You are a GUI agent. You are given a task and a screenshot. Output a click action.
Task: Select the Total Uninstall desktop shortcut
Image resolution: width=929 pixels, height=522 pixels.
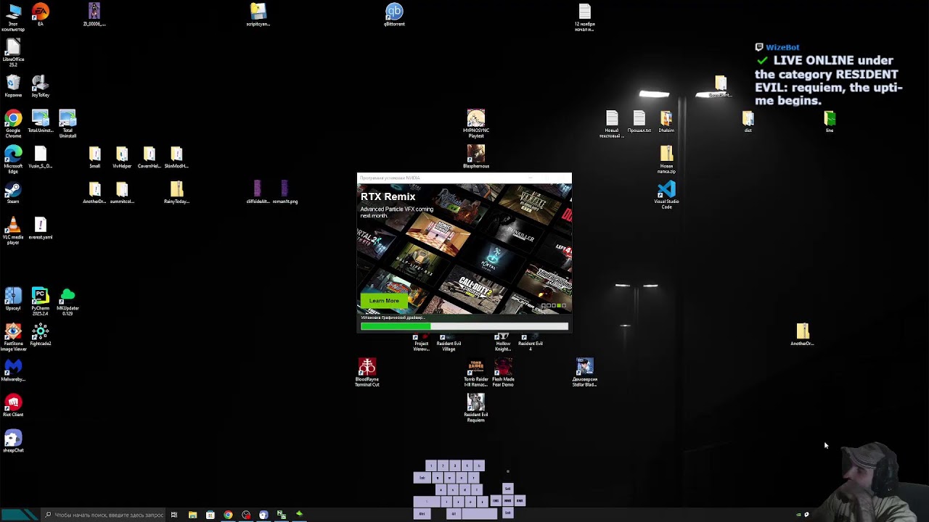point(67,124)
